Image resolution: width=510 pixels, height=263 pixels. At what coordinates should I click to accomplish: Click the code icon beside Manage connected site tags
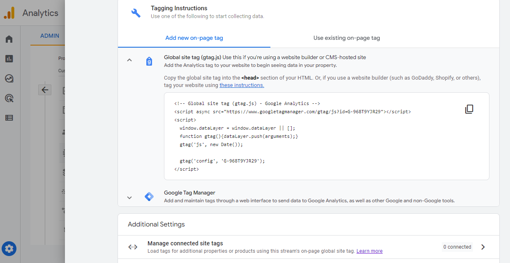[x=133, y=247]
